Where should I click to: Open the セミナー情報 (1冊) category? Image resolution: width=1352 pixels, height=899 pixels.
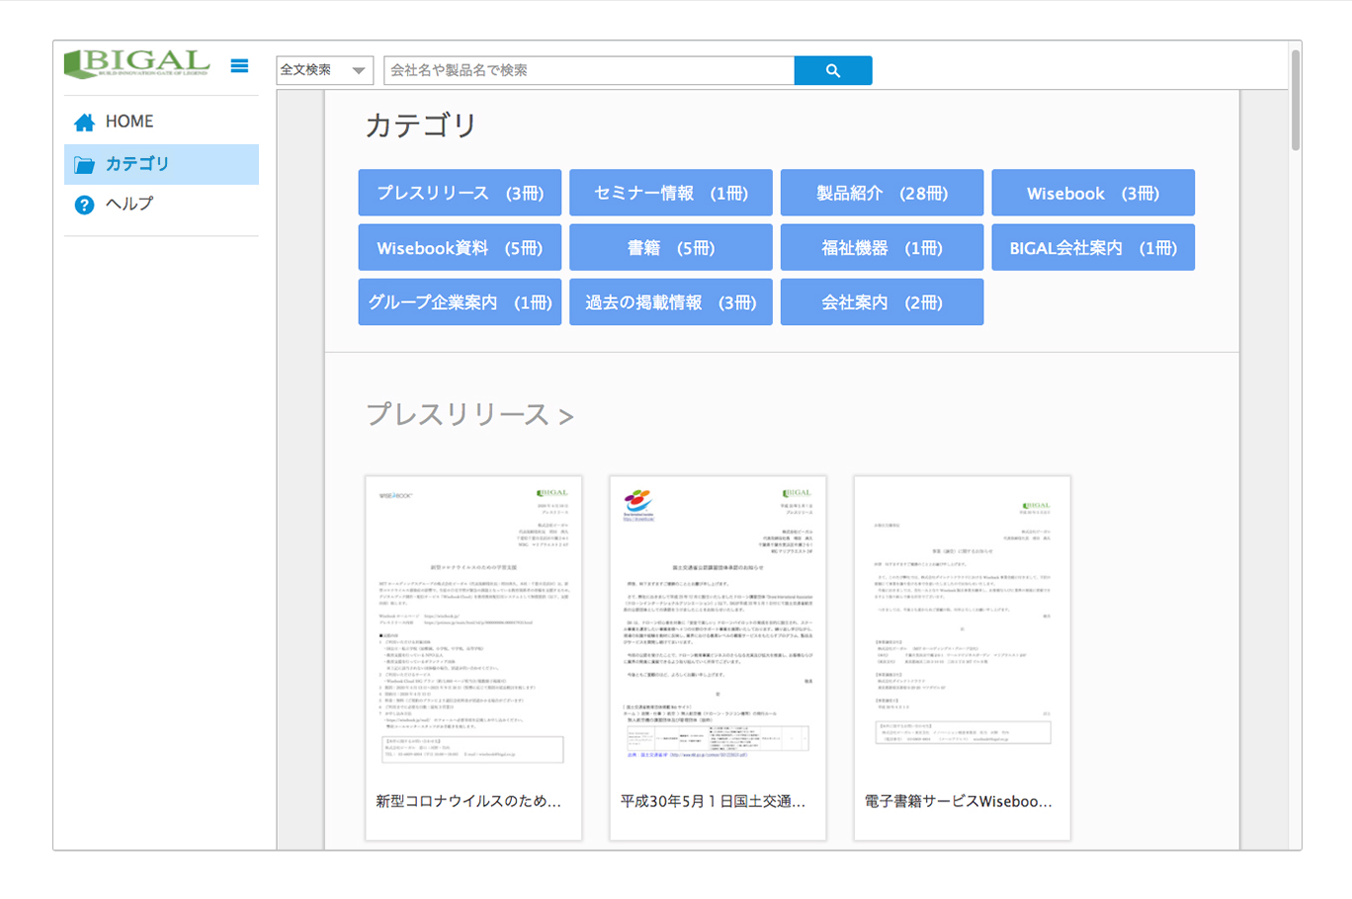(670, 193)
